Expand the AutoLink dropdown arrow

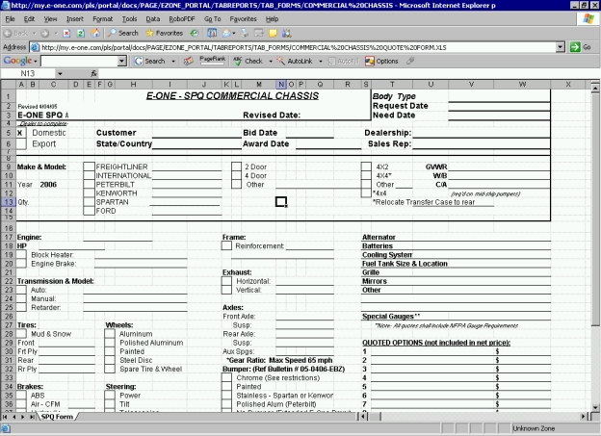321,61
